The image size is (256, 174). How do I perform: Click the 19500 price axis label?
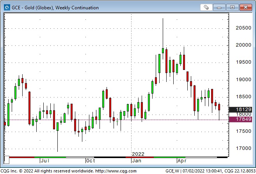[243, 62]
